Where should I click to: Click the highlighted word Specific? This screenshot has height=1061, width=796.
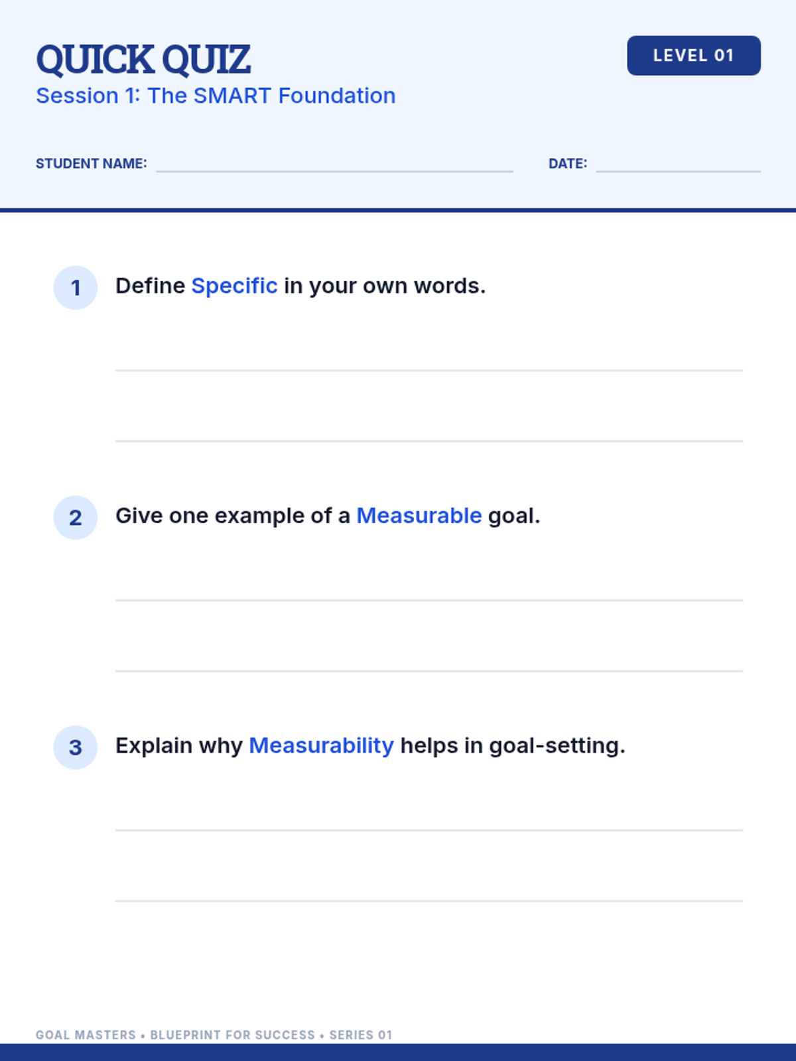(x=234, y=286)
